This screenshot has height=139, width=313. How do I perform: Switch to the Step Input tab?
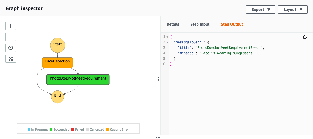(200, 24)
